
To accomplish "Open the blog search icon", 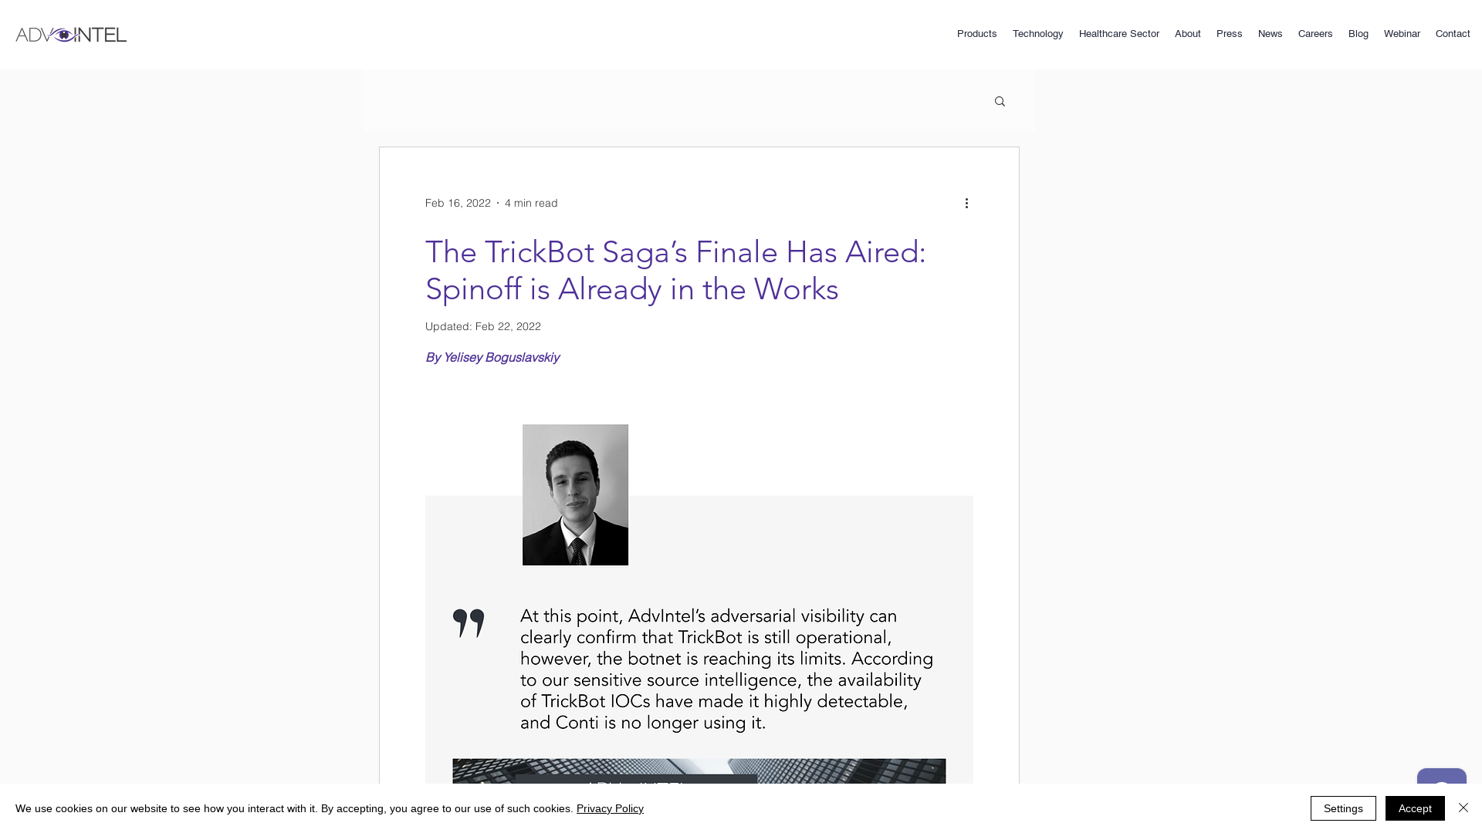I will coord(1000,102).
